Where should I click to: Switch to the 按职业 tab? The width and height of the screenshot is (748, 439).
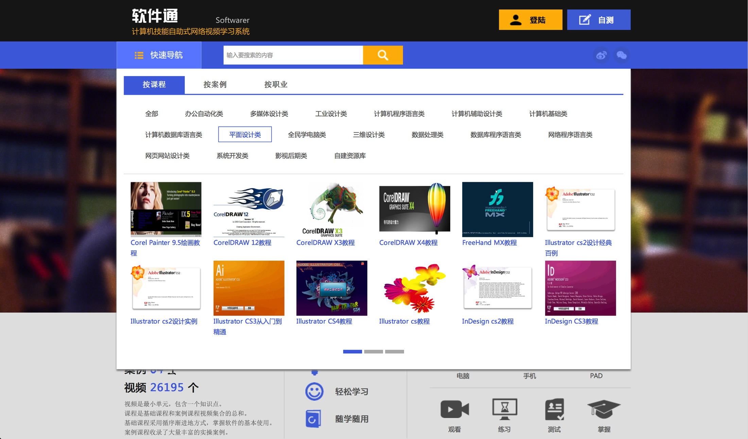pos(276,85)
